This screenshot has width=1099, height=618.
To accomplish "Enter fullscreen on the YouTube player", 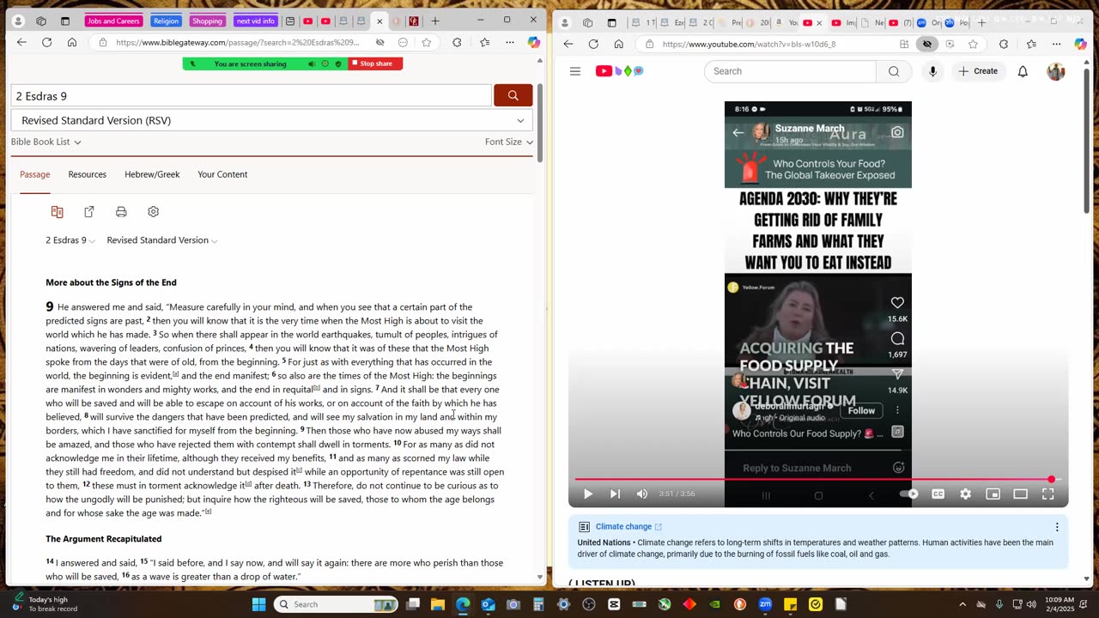I will coord(1048,494).
